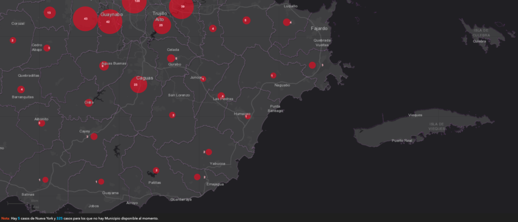518x222 pixels.
Task: Select the large marker labeled 43
Action: tap(85, 19)
